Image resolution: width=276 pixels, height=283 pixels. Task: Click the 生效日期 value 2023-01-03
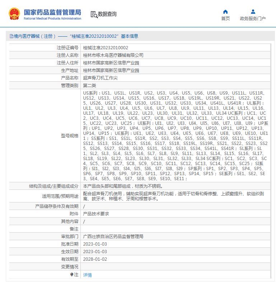pyautogui.click(x=95, y=252)
